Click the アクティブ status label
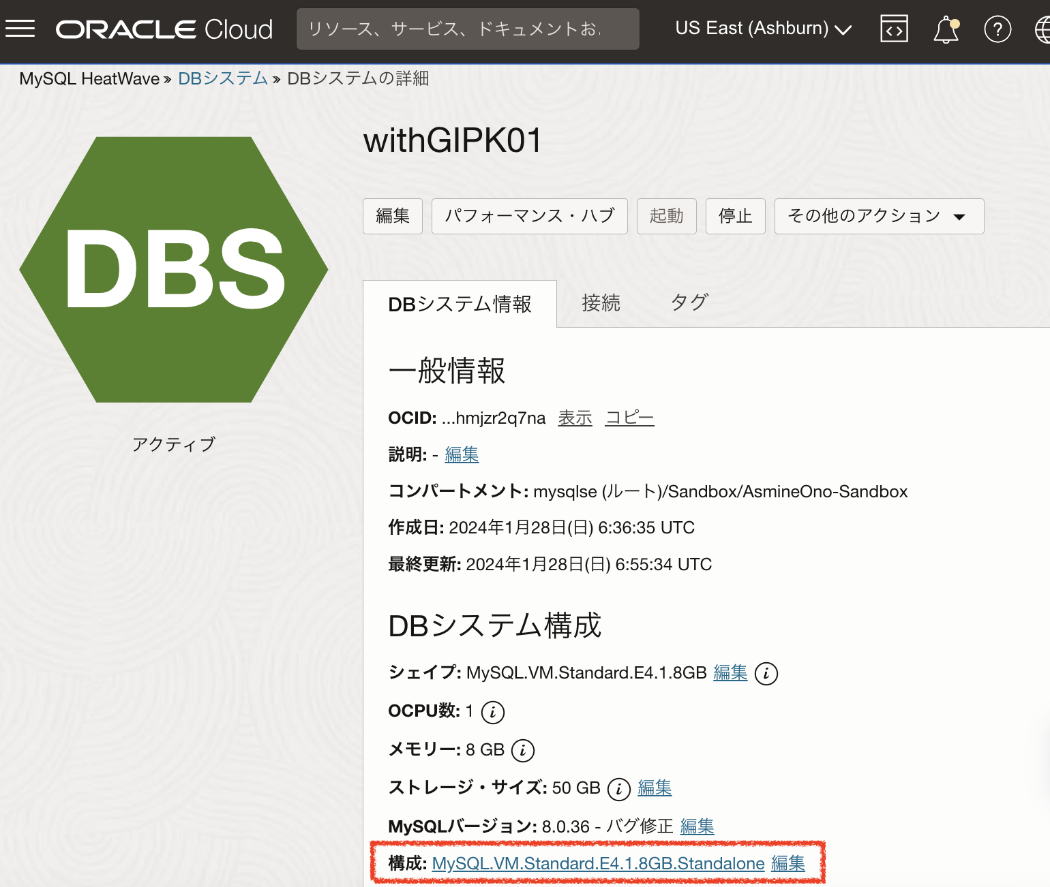The width and height of the screenshot is (1050, 887). (174, 444)
